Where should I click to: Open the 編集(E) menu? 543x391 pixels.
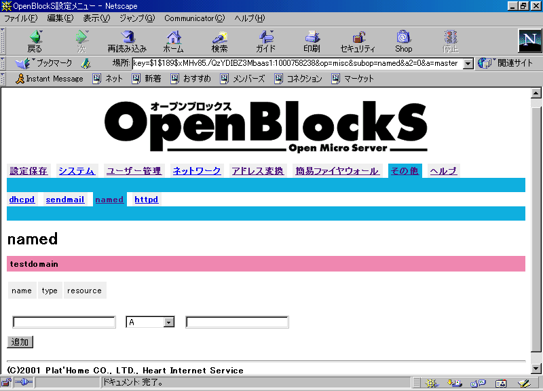[x=60, y=18]
